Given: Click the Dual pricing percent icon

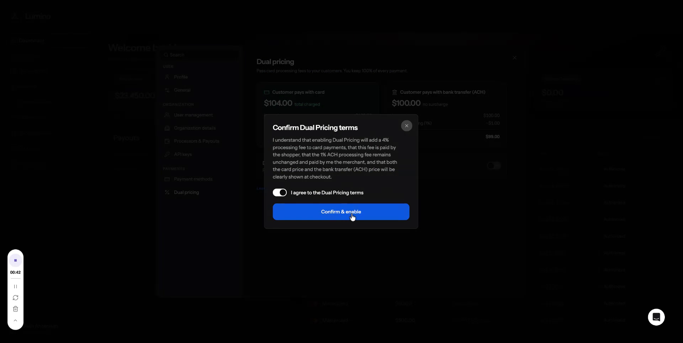Looking at the screenshot, I should (x=167, y=192).
